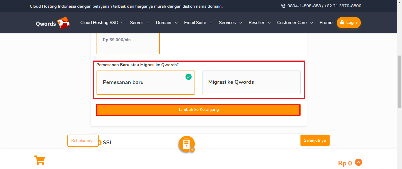Viewport: 402px width, 169px height.
Task: Go to the Promo menu item
Action: (326, 23)
